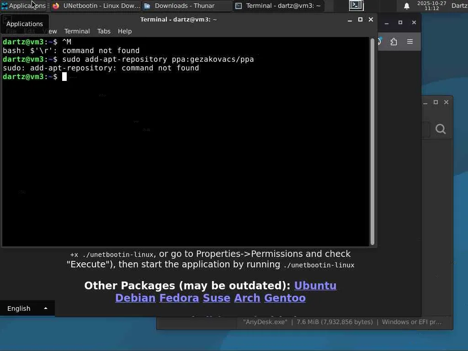This screenshot has width=468, height=351.
Task: Click the terminal prompt cursor line
Action: coord(64,77)
